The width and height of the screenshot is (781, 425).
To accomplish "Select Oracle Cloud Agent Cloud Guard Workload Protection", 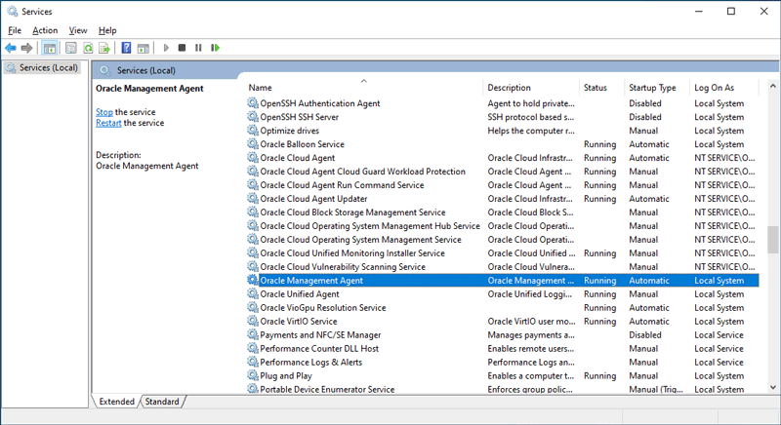I will coord(503,172).
